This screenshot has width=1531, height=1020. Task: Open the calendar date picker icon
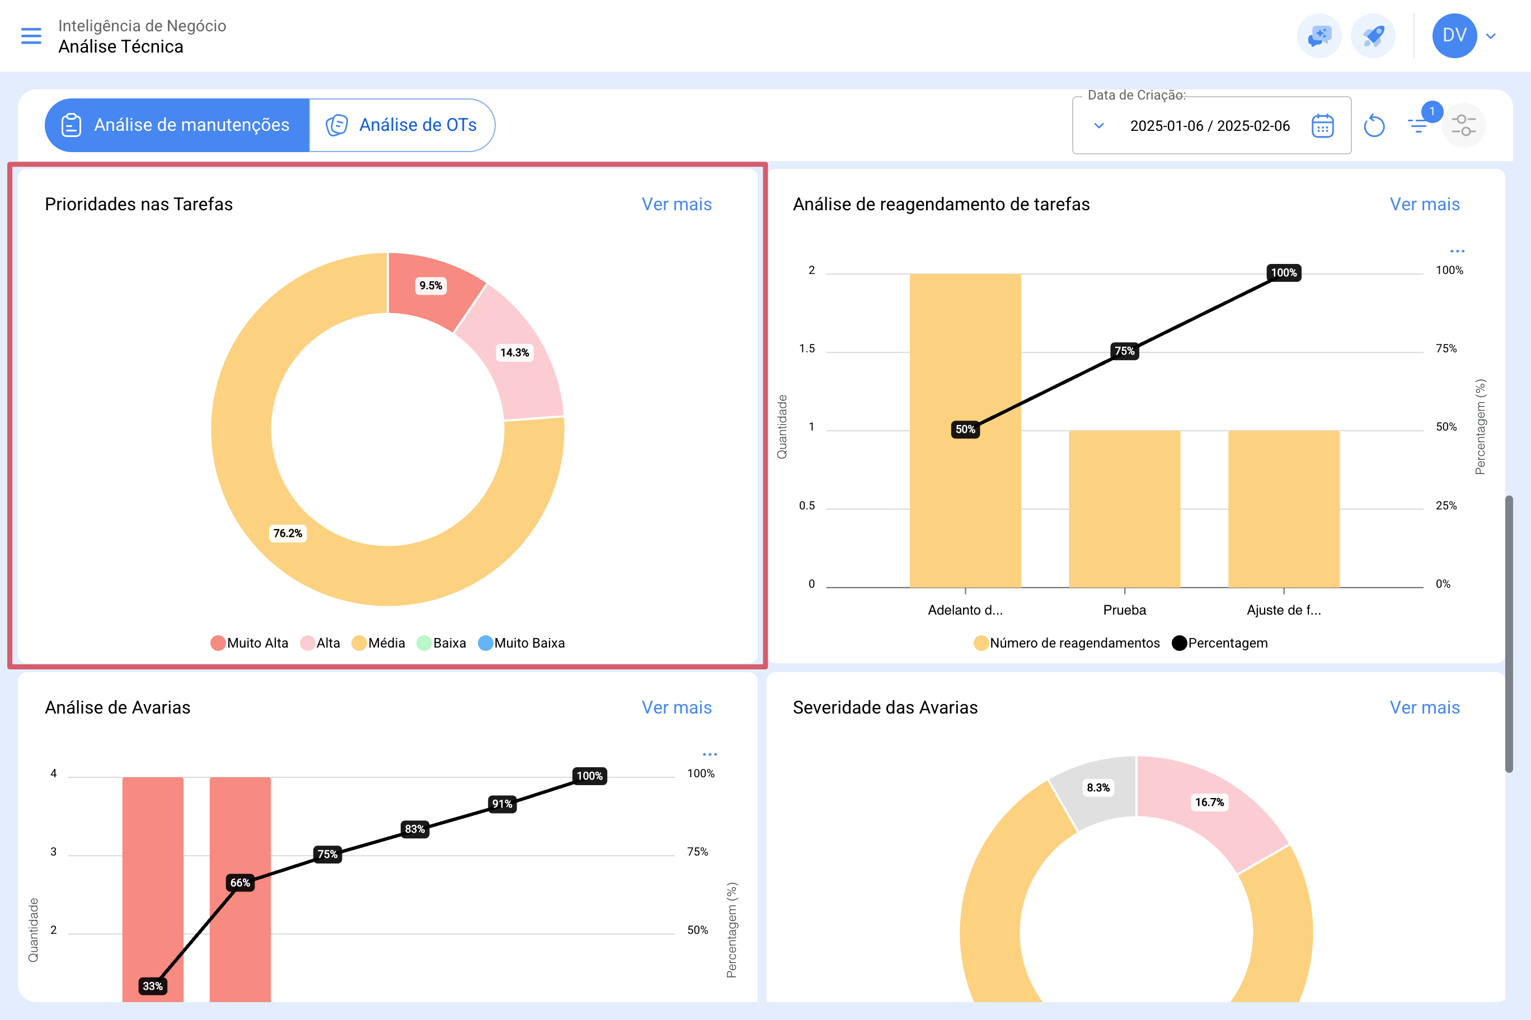coord(1323,126)
